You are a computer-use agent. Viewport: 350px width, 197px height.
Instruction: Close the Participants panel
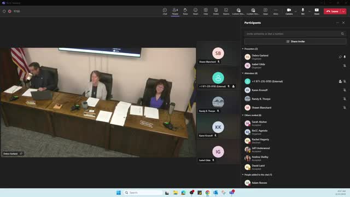343,22
